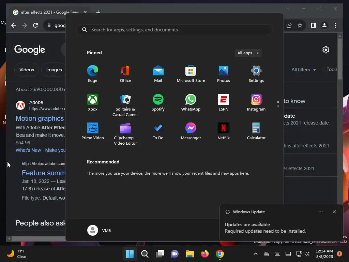Open Chrome's three-dot menu
Image resolution: width=349 pixels, height=262 pixels.
pos(335,25)
